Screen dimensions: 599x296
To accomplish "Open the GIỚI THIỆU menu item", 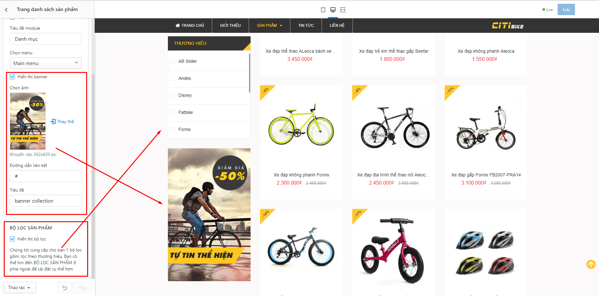I will pos(230,26).
